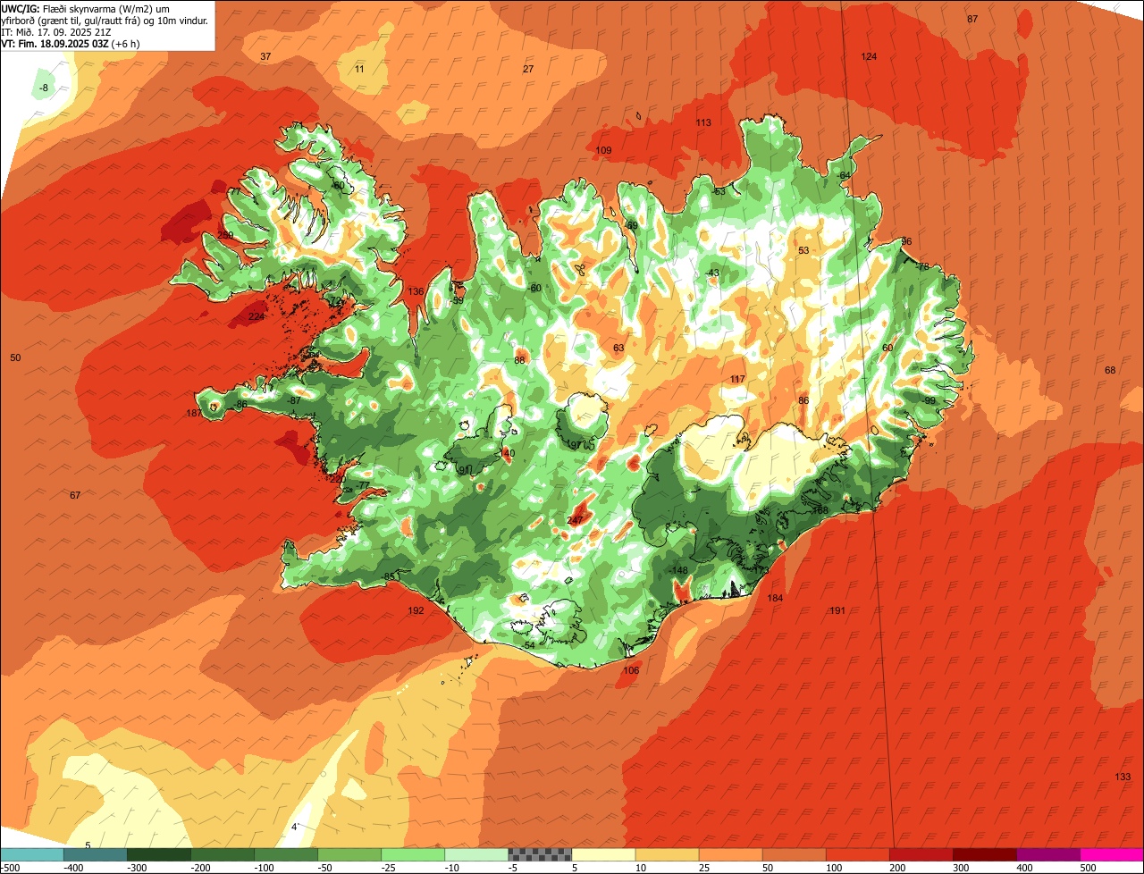The image size is (1144, 874).
Task: Click the '109' value off the north coast
Action: tap(603, 150)
